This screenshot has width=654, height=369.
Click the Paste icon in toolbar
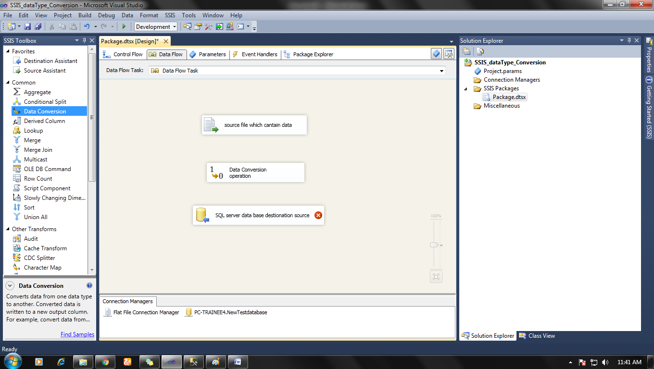73,26
